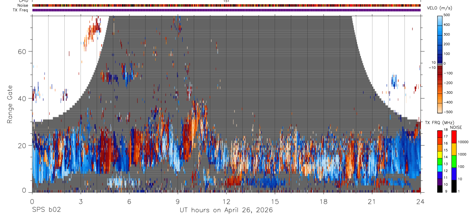The image size is (473, 218).
Task: Click the 500 tick on velocity colorbar
Action: coord(448,15)
